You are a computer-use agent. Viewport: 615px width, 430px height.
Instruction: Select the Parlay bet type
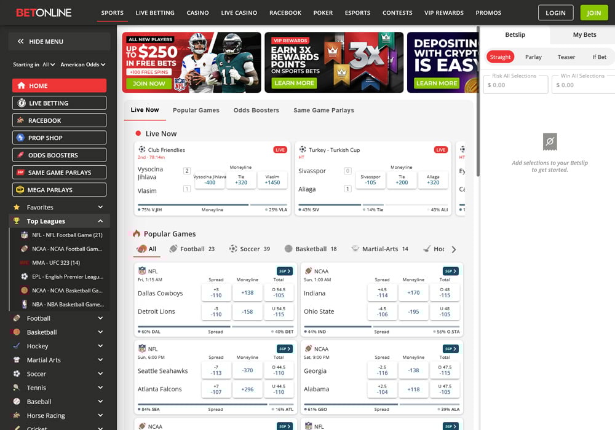[533, 56]
